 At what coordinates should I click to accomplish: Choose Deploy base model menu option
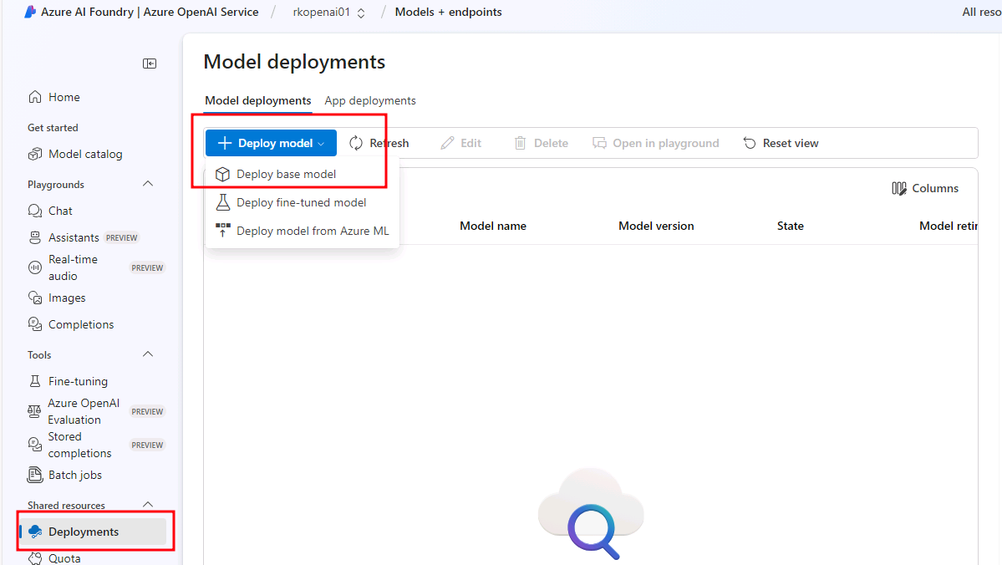pos(286,174)
